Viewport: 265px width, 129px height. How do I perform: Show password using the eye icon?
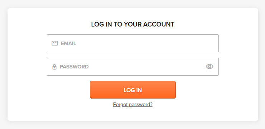point(209,67)
